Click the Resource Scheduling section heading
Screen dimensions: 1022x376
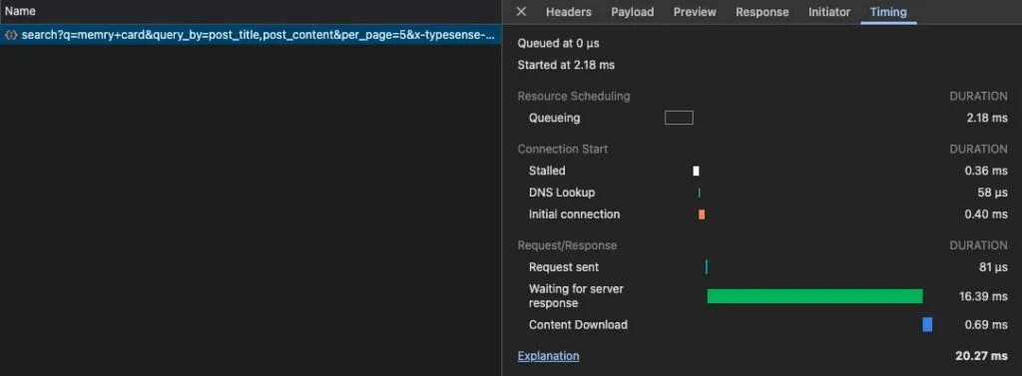click(x=574, y=97)
